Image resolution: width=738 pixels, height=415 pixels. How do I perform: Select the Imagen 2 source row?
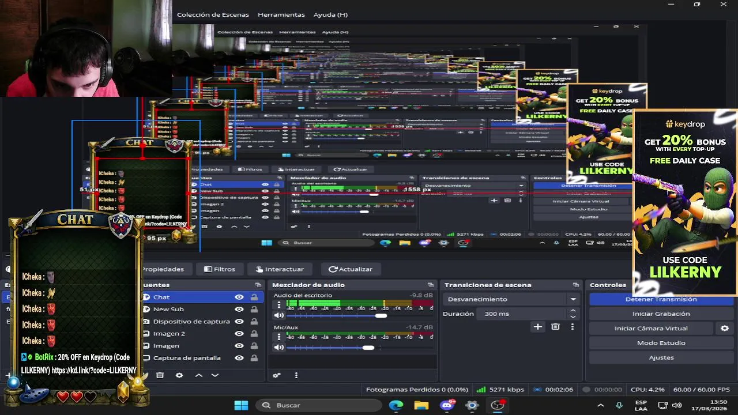coord(203,334)
